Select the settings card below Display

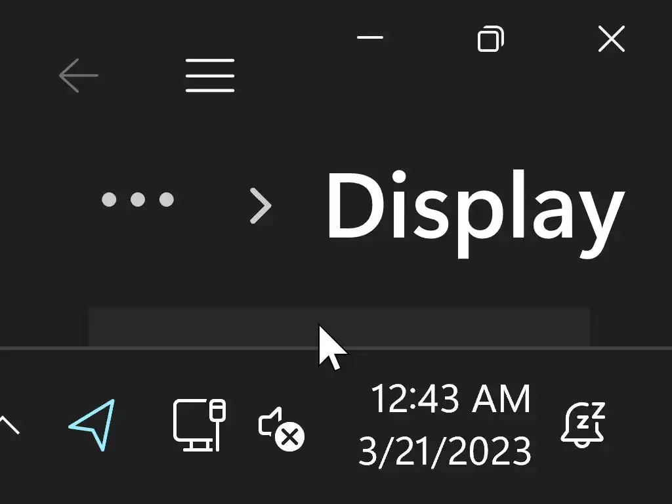(x=339, y=327)
